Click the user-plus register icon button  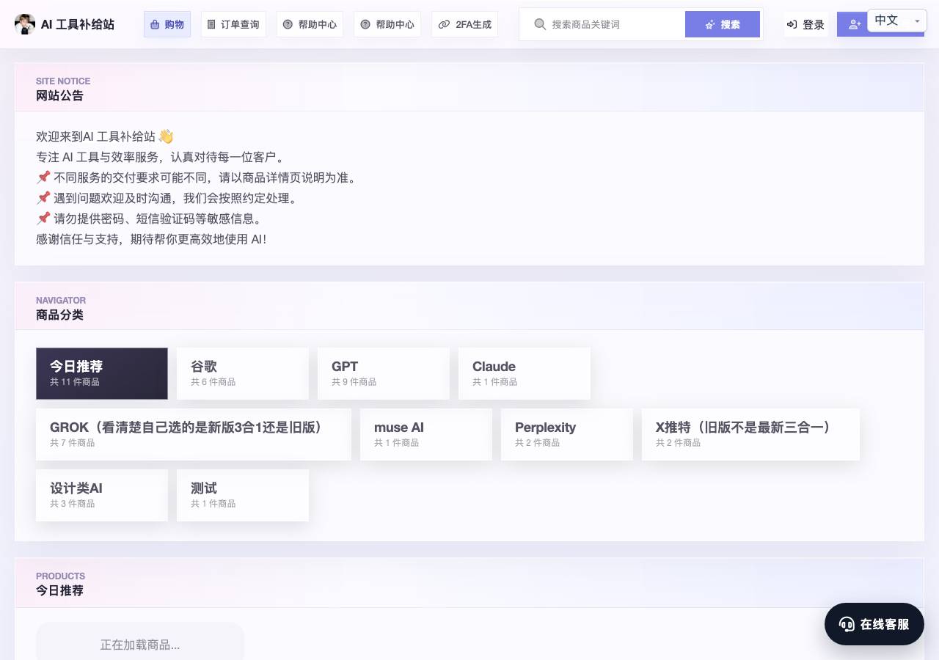[x=852, y=24]
